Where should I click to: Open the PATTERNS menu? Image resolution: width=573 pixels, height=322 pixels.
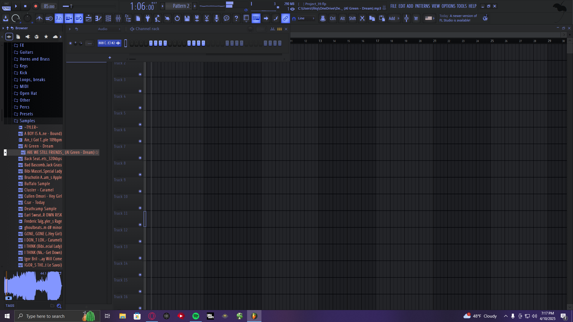point(422,6)
